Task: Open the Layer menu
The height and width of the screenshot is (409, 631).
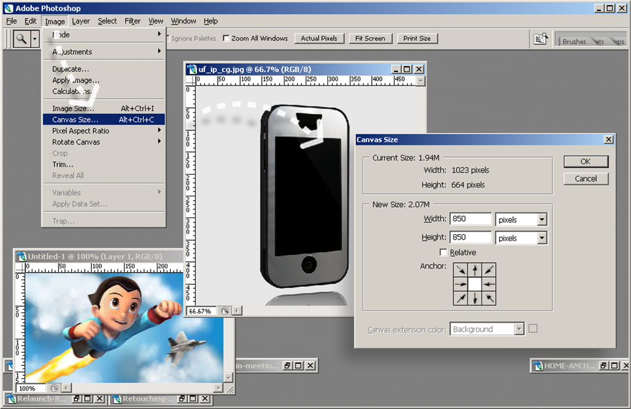Action: point(81,21)
